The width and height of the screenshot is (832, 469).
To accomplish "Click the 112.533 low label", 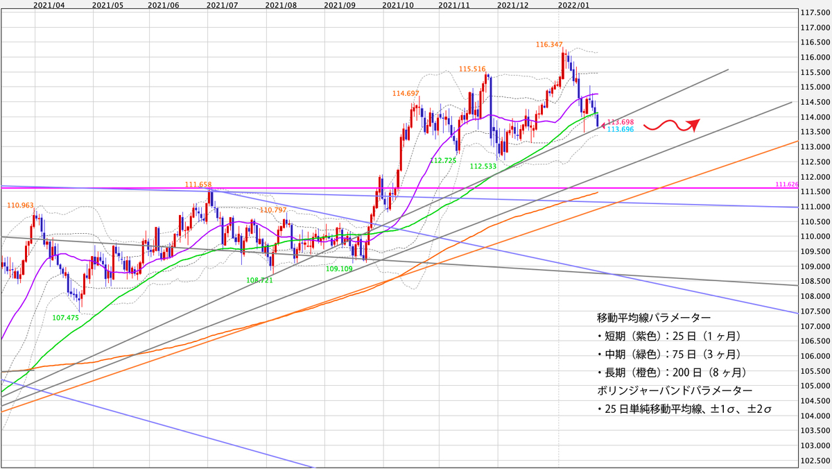I will [x=483, y=167].
